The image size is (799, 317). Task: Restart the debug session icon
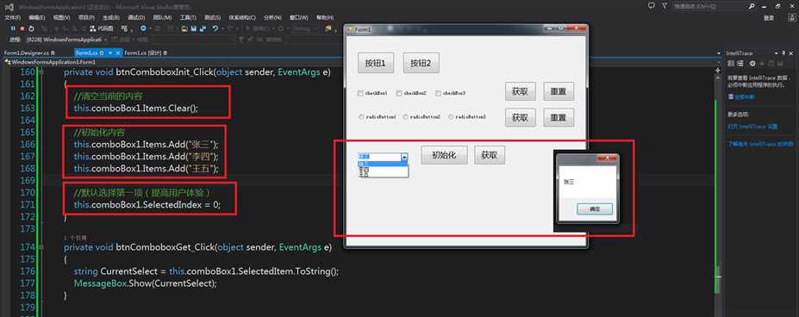[x=31, y=28]
